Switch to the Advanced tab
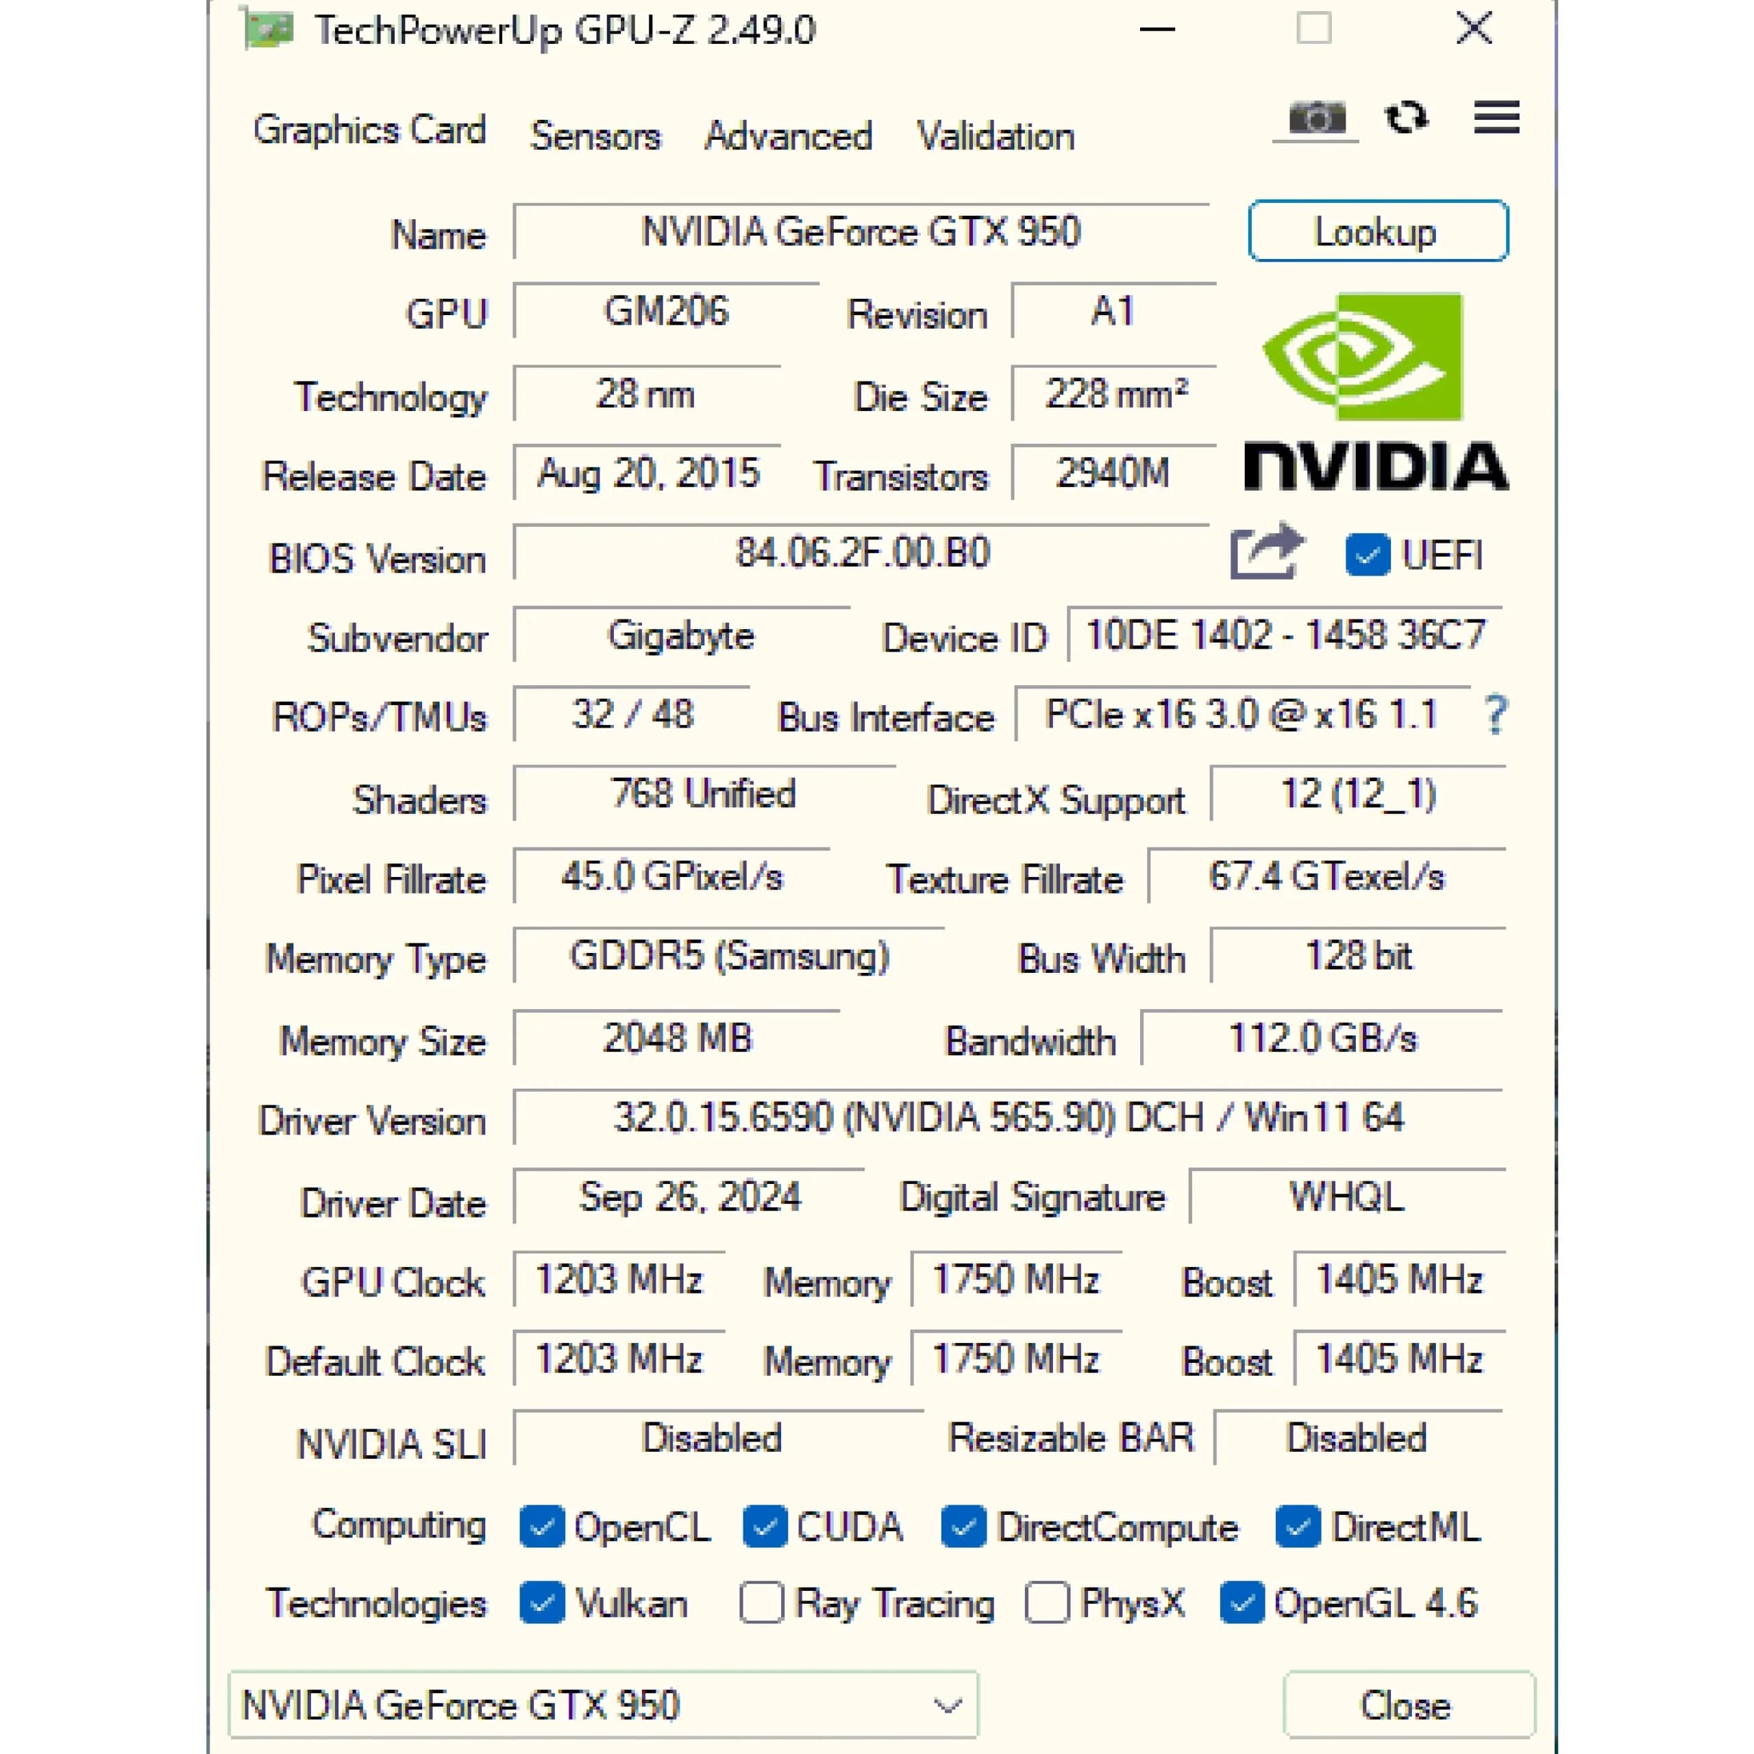 (x=788, y=136)
